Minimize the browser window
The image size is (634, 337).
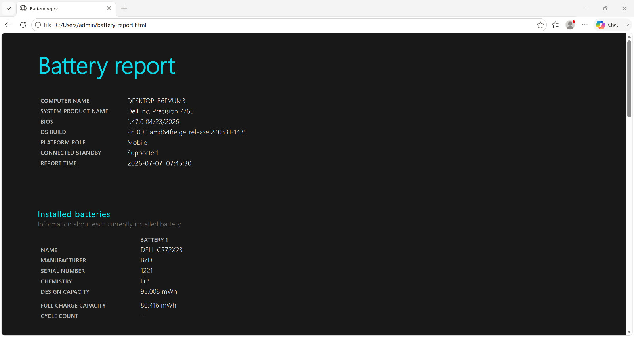coord(586,8)
